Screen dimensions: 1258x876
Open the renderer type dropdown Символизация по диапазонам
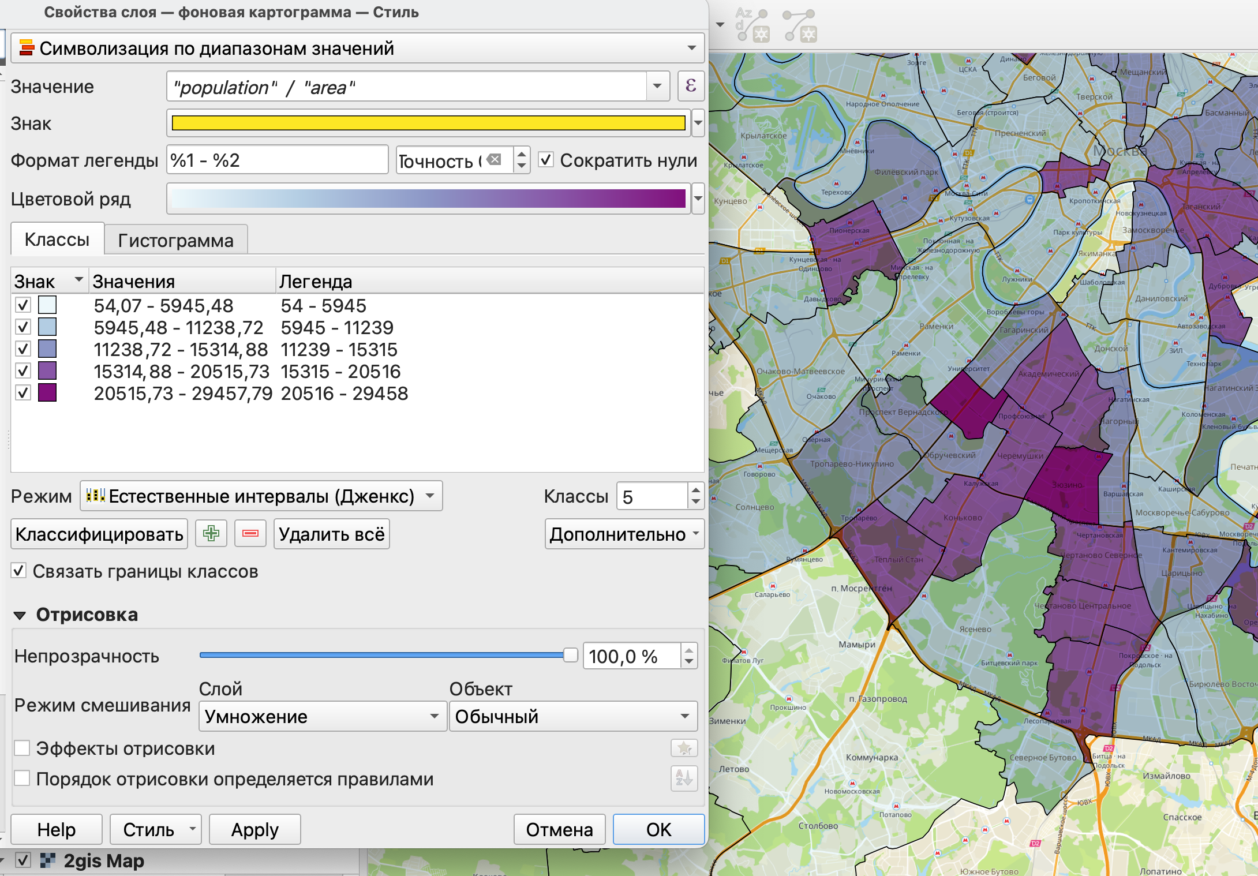(x=358, y=48)
